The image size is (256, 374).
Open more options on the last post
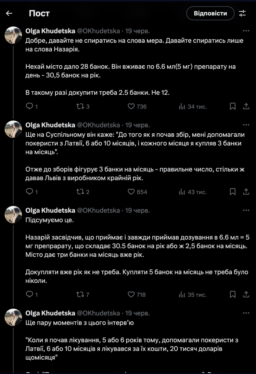point(246,313)
